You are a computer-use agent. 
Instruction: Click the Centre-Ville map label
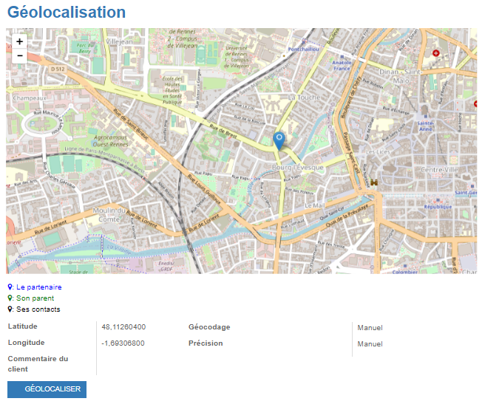[439, 170]
